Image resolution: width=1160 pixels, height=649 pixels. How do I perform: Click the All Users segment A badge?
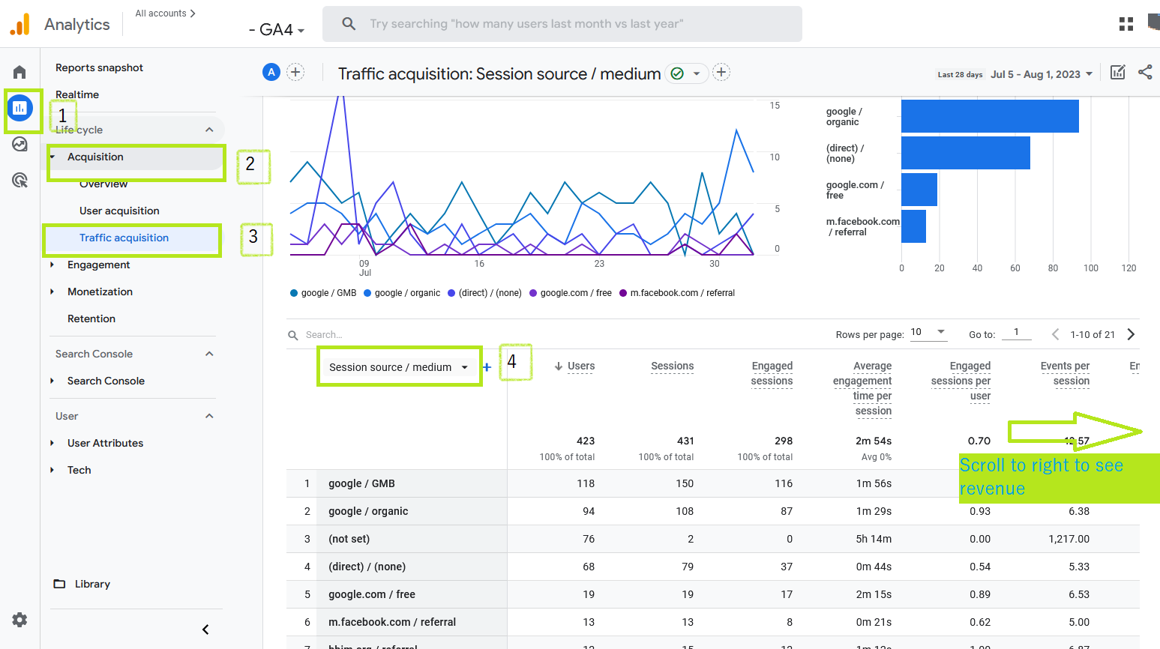tap(271, 72)
